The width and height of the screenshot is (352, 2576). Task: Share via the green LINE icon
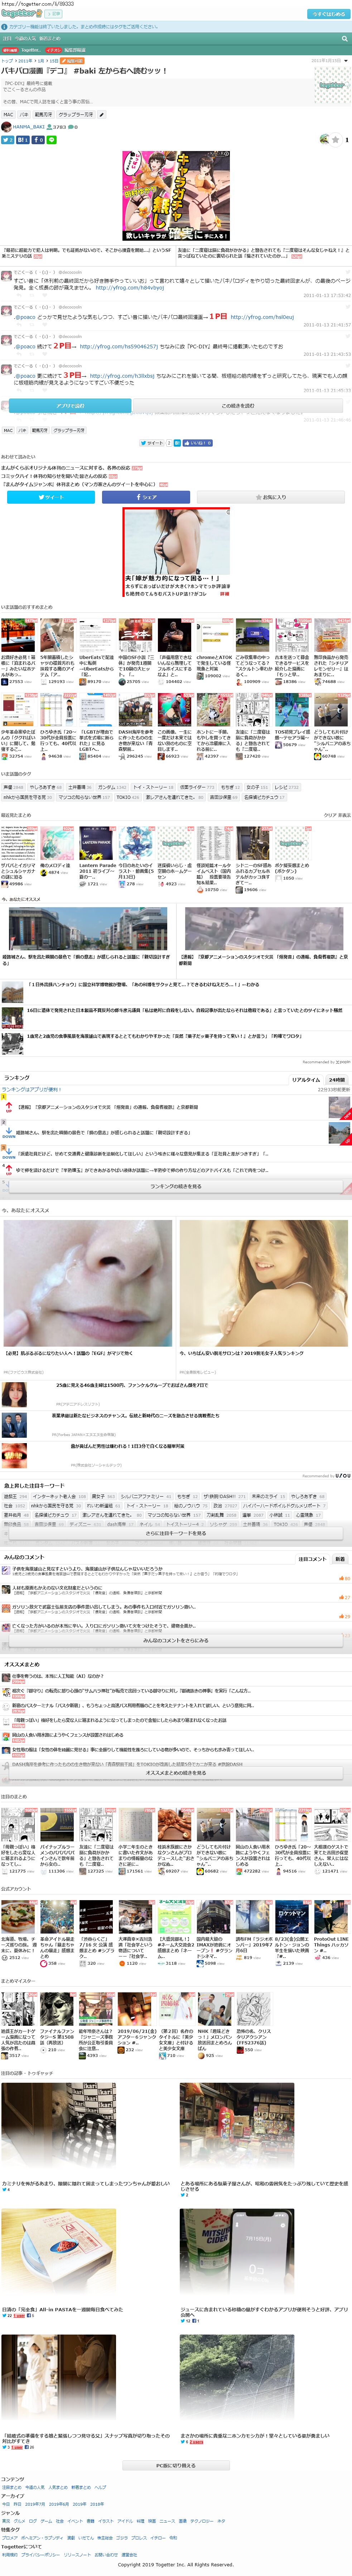pos(52,140)
